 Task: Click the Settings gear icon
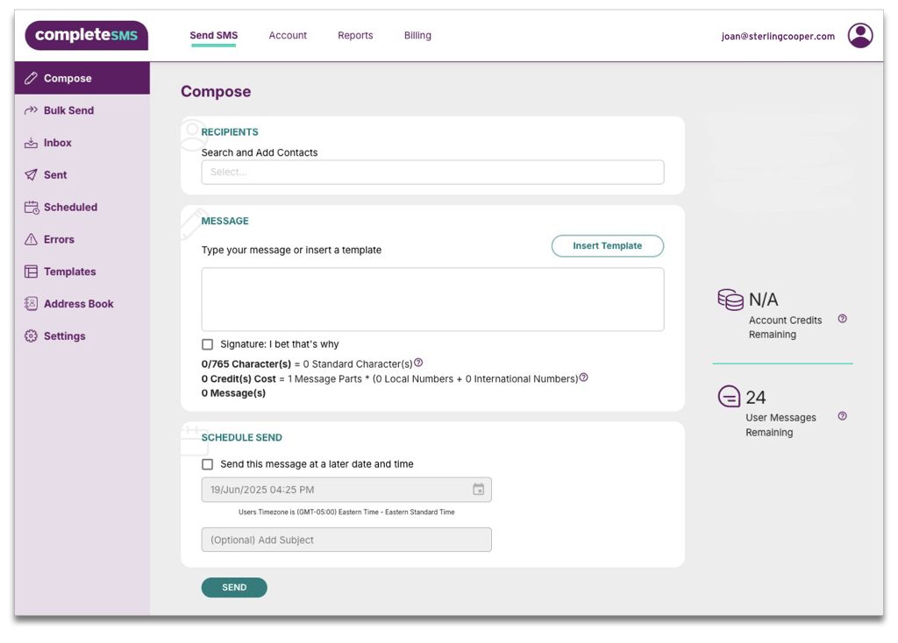(x=31, y=336)
